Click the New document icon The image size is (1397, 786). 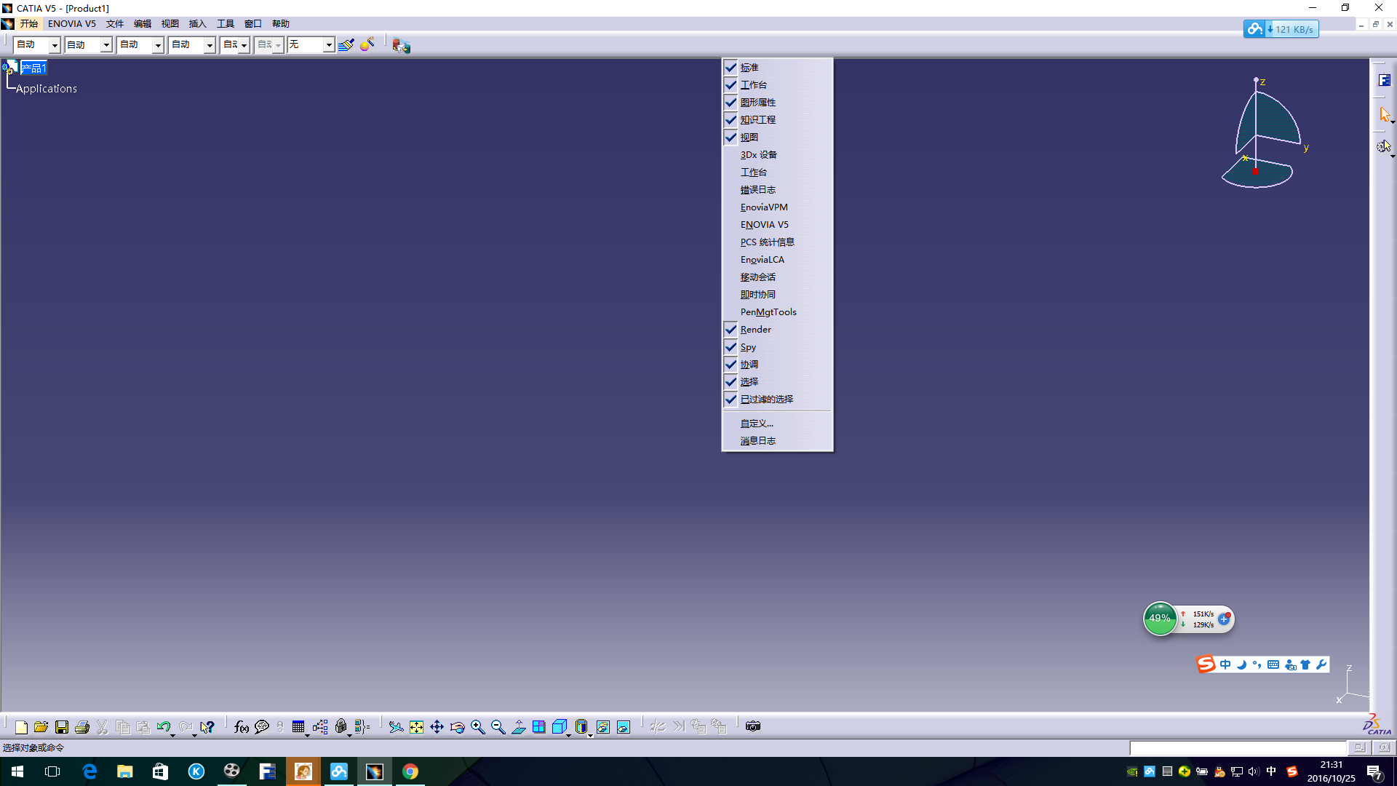coord(21,726)
